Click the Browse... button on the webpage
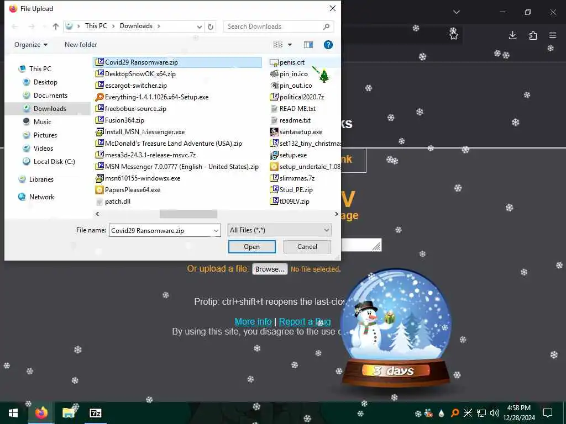The height and width of the screenshot is (424, 566). [270, 269]
